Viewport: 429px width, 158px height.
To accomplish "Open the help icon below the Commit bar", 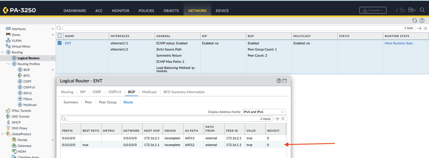I will pos(422,20).
